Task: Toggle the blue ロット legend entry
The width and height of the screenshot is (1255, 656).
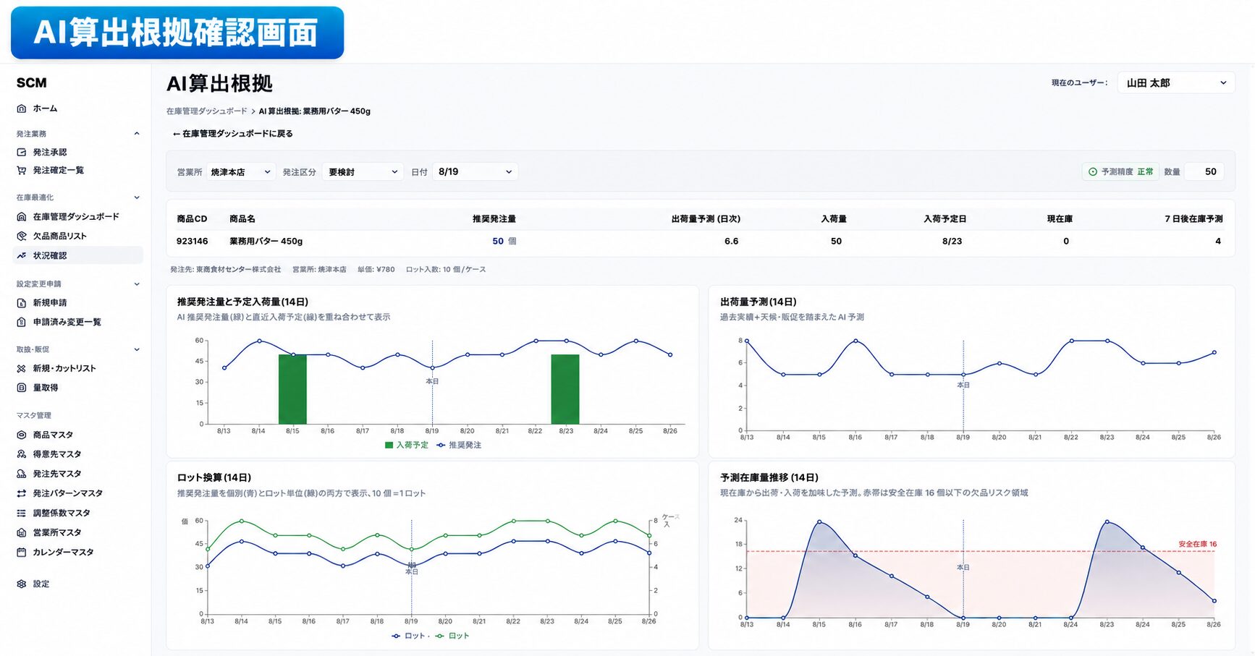Action: point(409,636)
